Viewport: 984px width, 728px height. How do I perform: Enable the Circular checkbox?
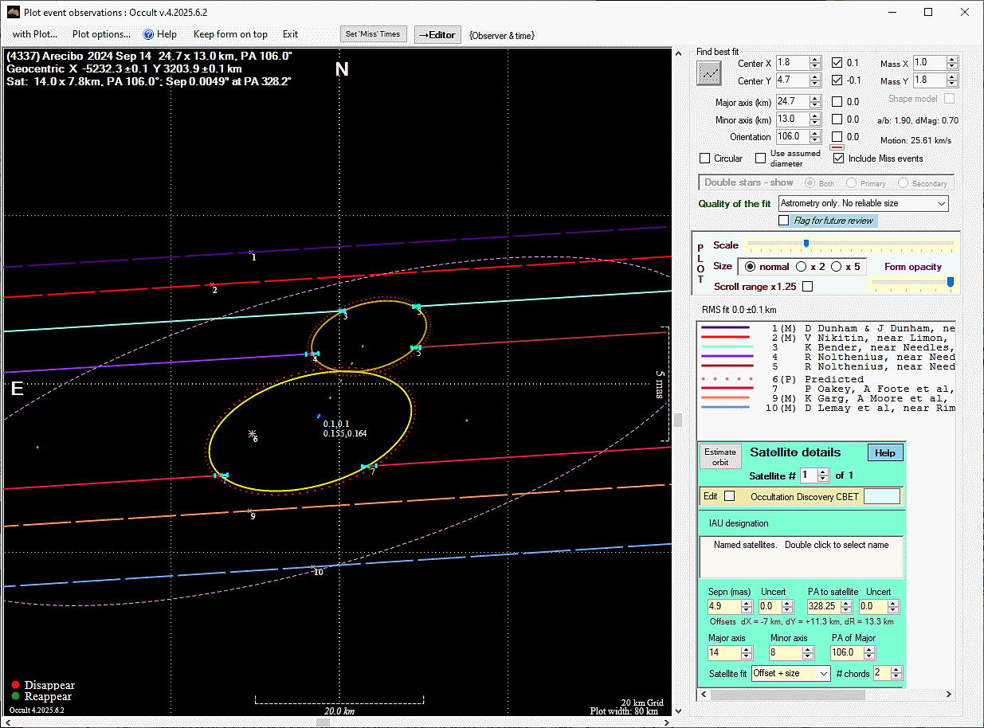click(x=705, y=159)
